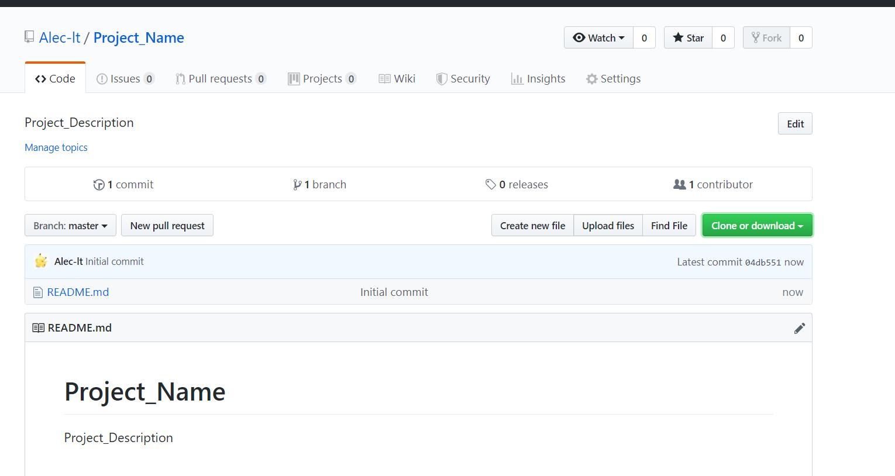Open the Issues tab
Viewport: 895px width, 476px height.
coord(125,79)
